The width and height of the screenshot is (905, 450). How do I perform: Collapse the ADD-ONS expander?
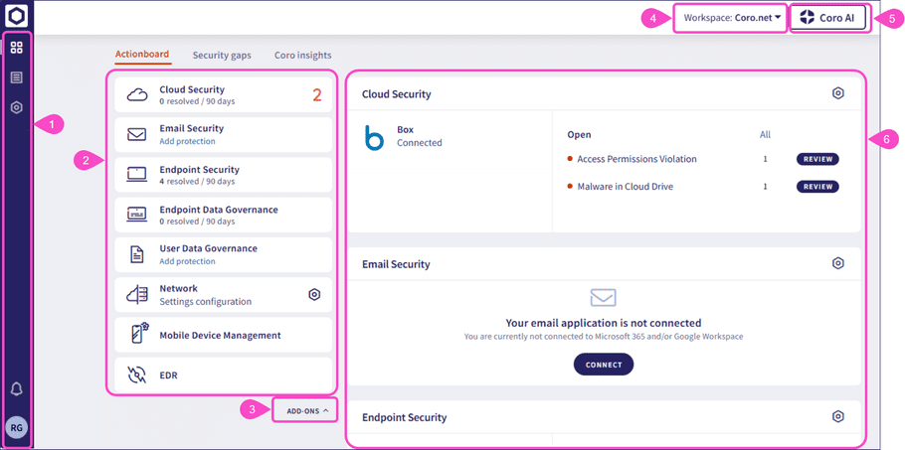coord(307,411)
